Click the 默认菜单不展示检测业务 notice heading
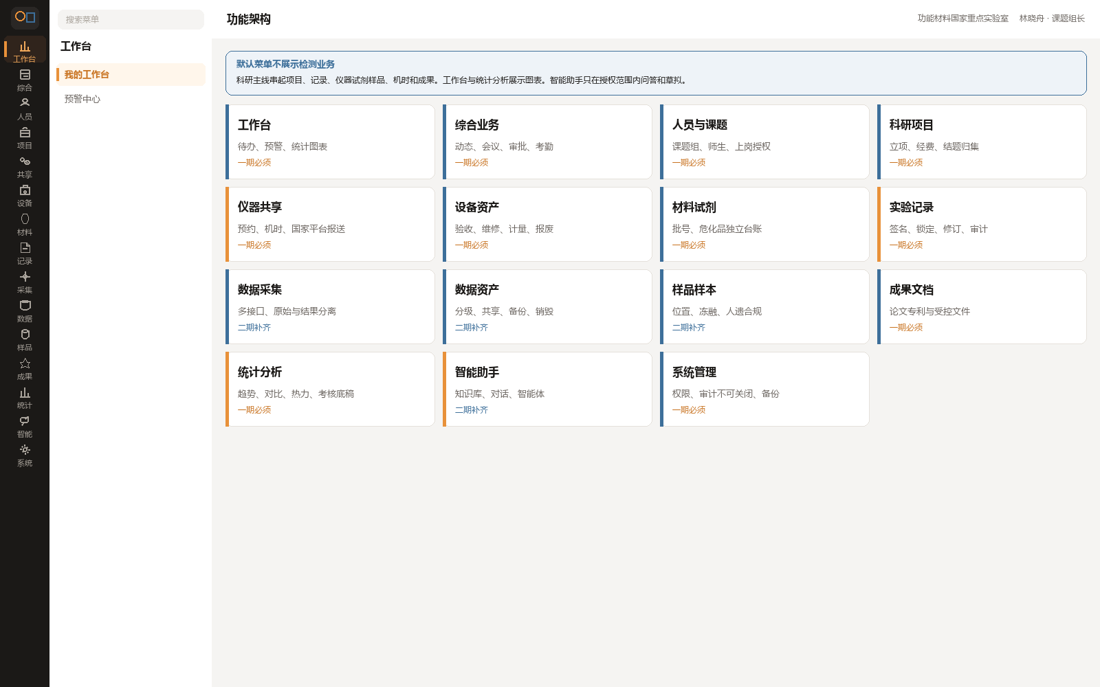 [285, 64]
